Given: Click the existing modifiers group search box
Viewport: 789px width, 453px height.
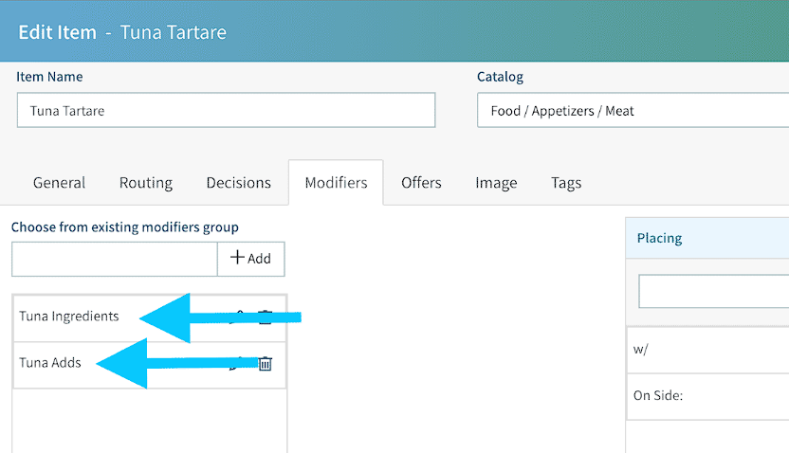Looking at the screenshot, I should [x=115, y=259].
